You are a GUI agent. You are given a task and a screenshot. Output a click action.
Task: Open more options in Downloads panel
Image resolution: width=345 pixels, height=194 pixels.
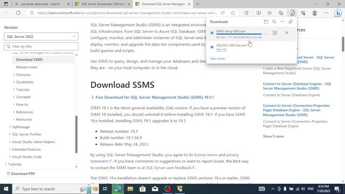point(282,22)
